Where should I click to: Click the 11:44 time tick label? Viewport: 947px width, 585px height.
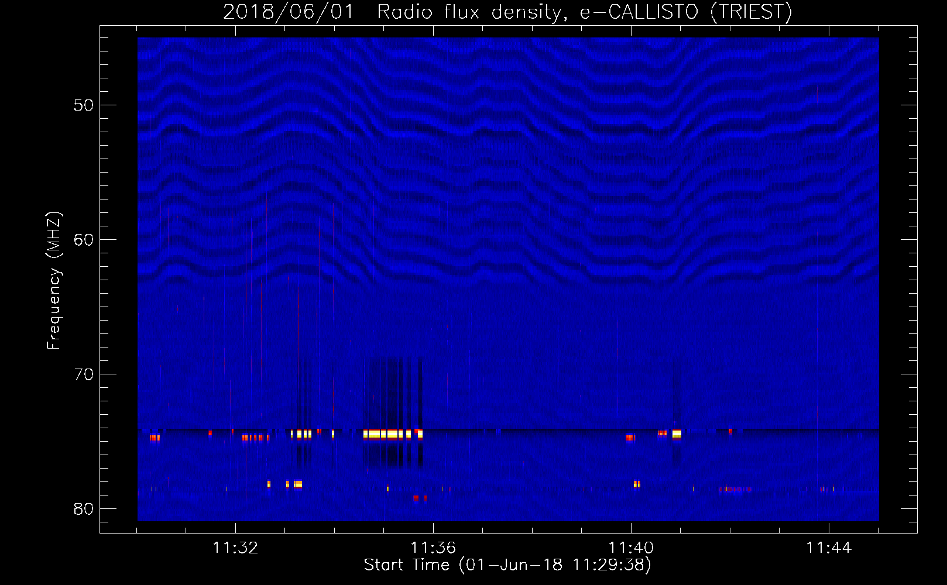coord(829,548)
